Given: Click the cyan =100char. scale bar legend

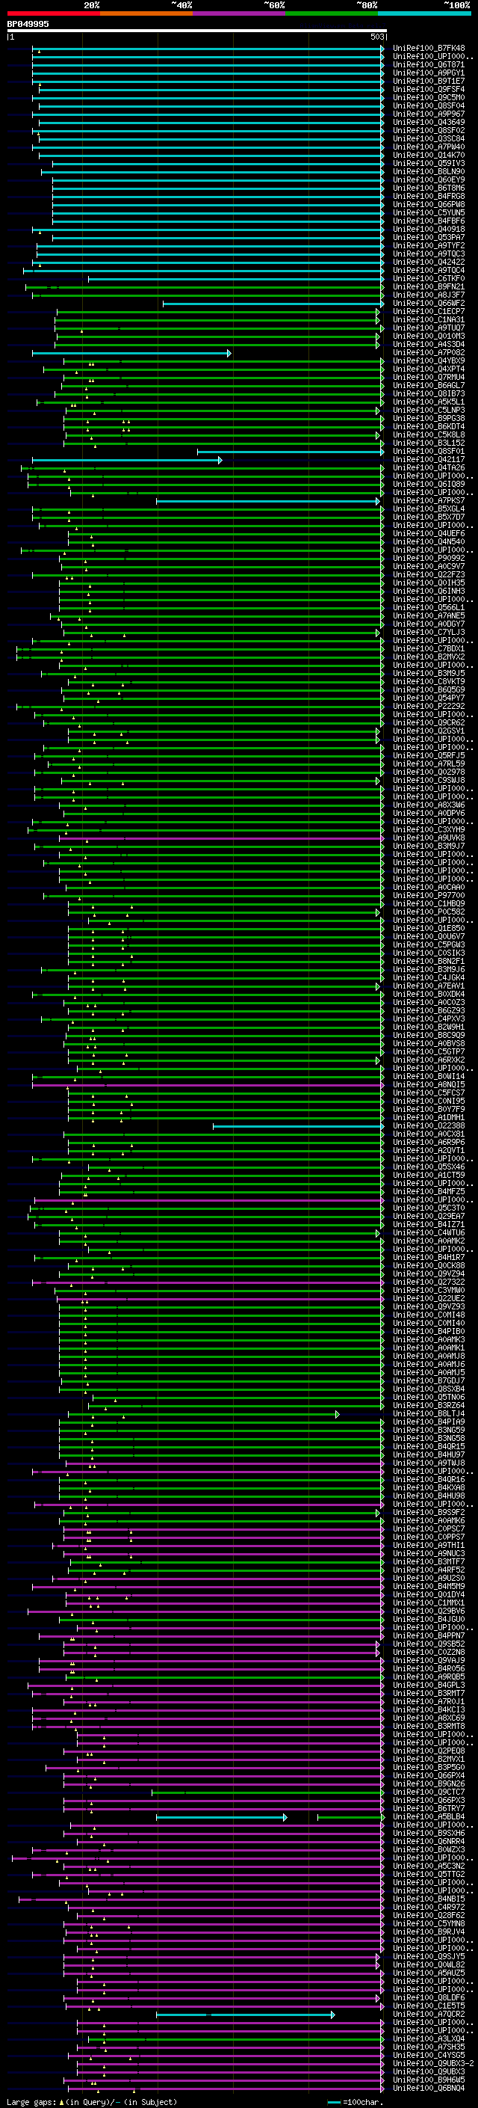Looking at the screenshot, I should (x=355, y=2101).
